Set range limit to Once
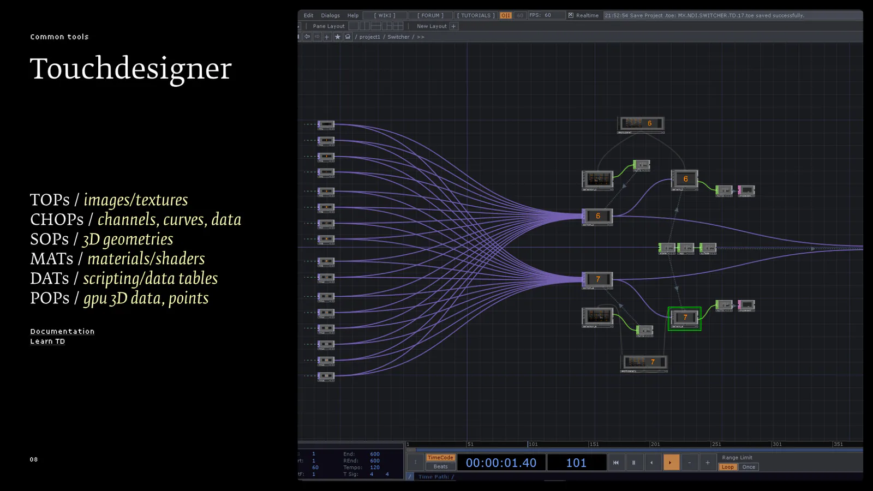The image size is (873, 491). pos(749,467)
